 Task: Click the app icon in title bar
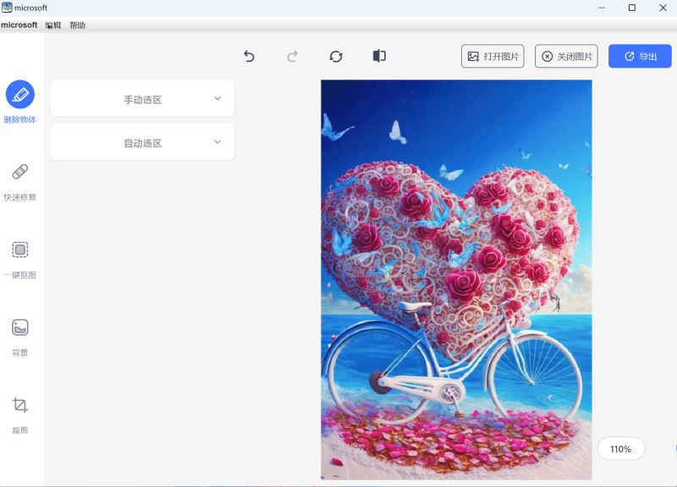(x=7, y=8)
